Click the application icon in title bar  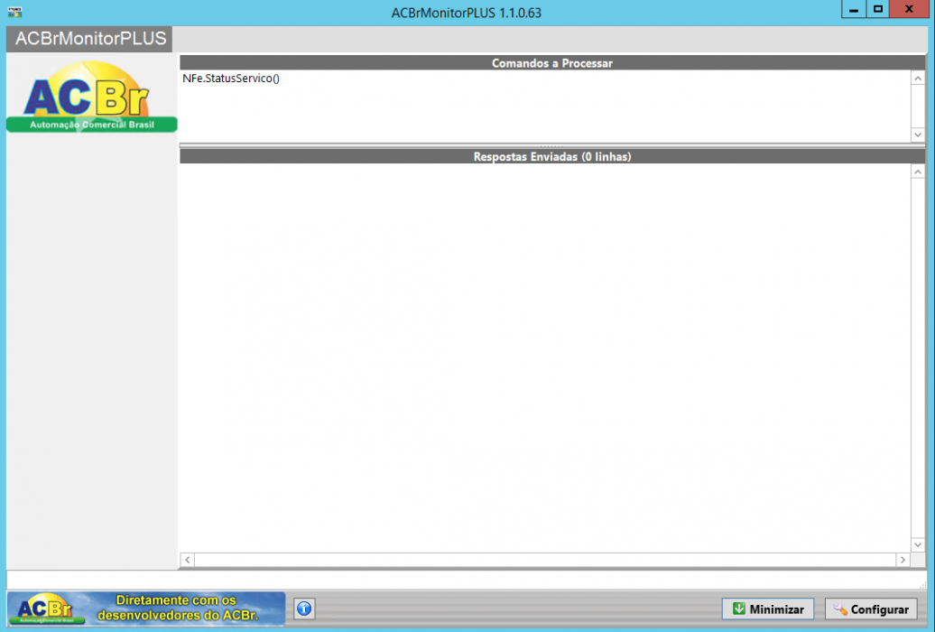[15, 12]
